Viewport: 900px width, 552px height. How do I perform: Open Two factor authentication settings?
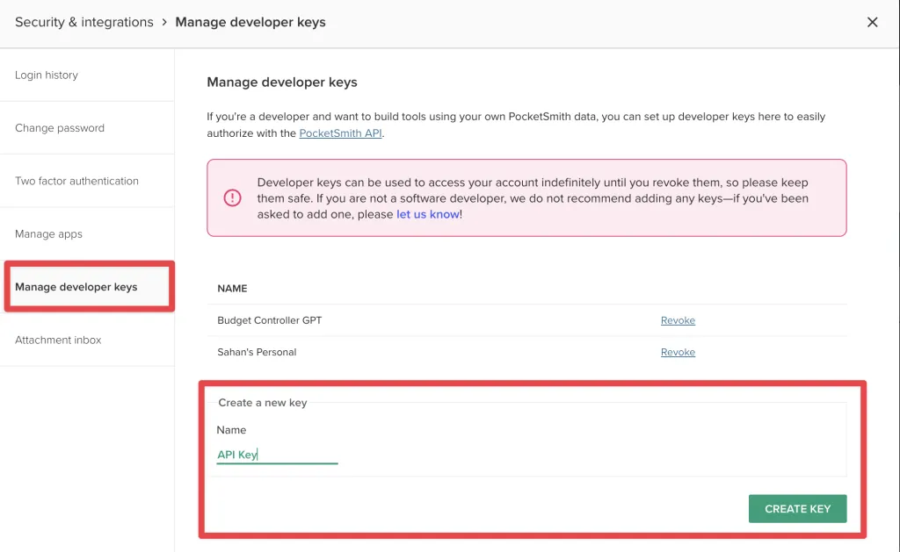click(76, 181)
